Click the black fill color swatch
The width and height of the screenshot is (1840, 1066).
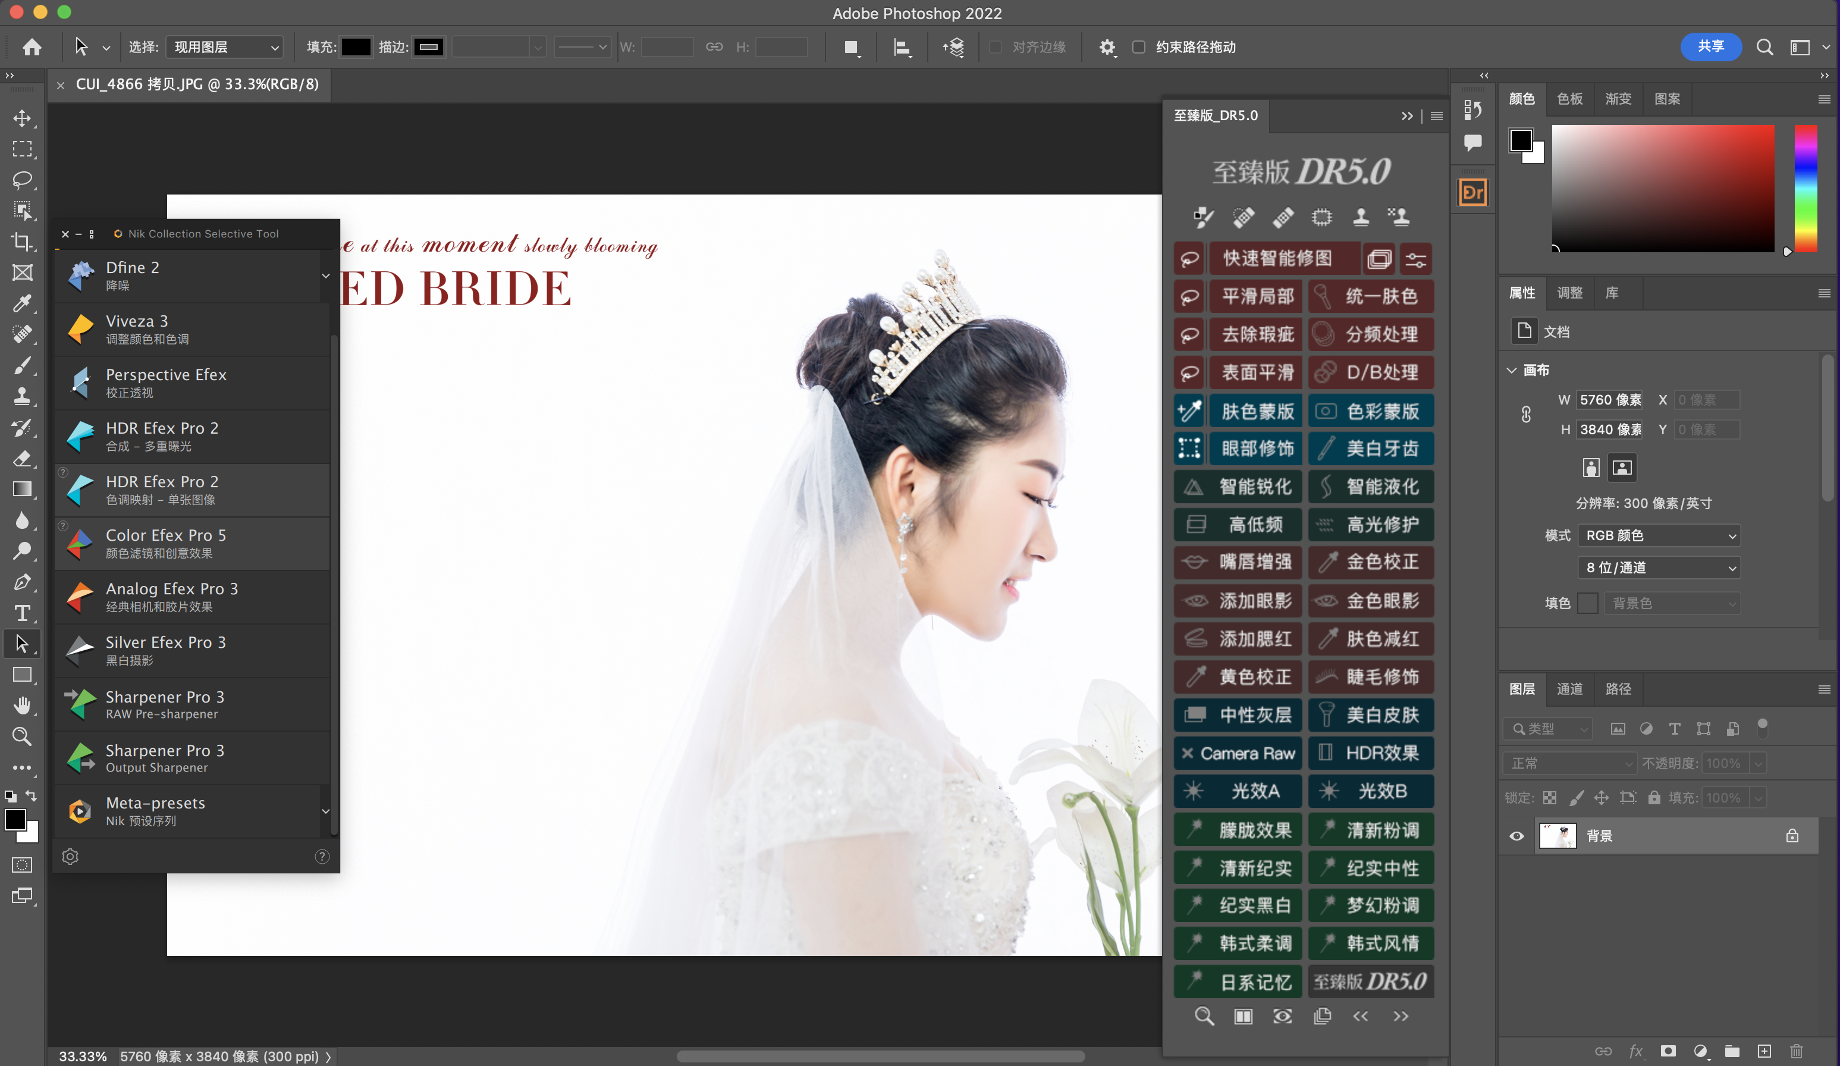[356, 48]
